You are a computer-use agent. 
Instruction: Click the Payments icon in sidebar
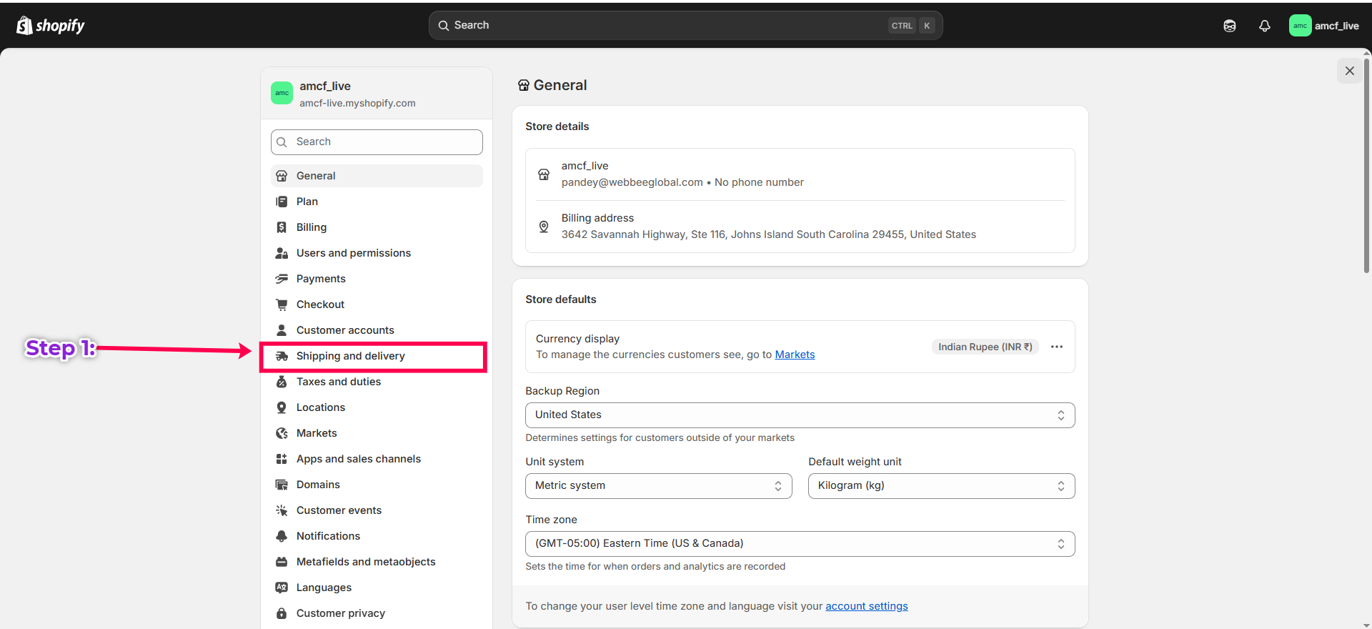coord(282,279)
